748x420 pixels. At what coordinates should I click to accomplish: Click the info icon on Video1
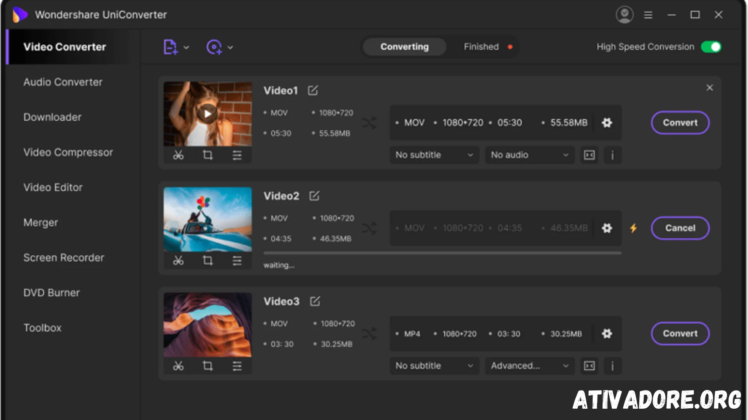(612, 155)
